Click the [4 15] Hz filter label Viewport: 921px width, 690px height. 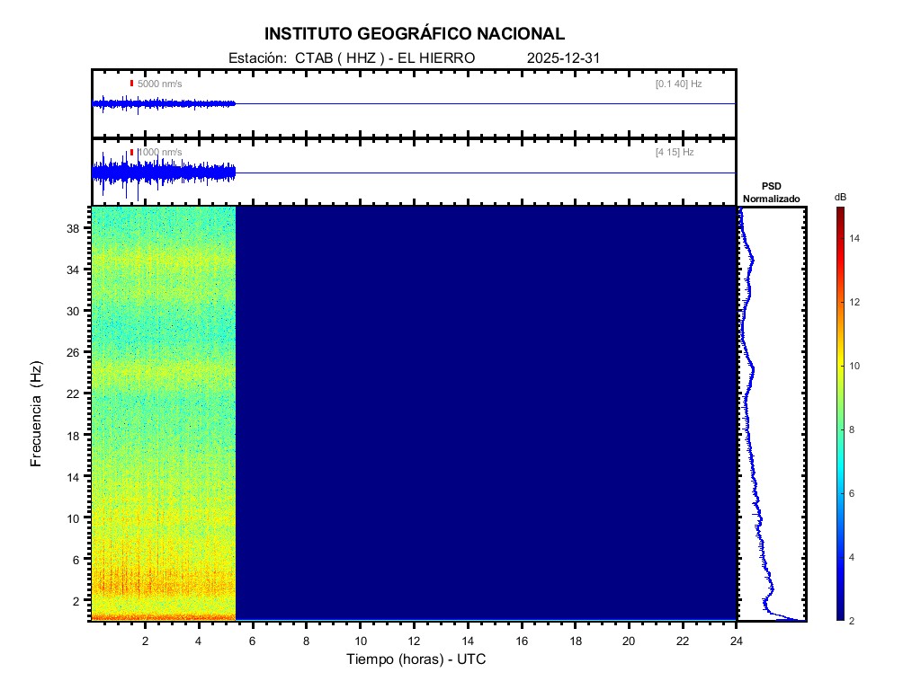675,153
